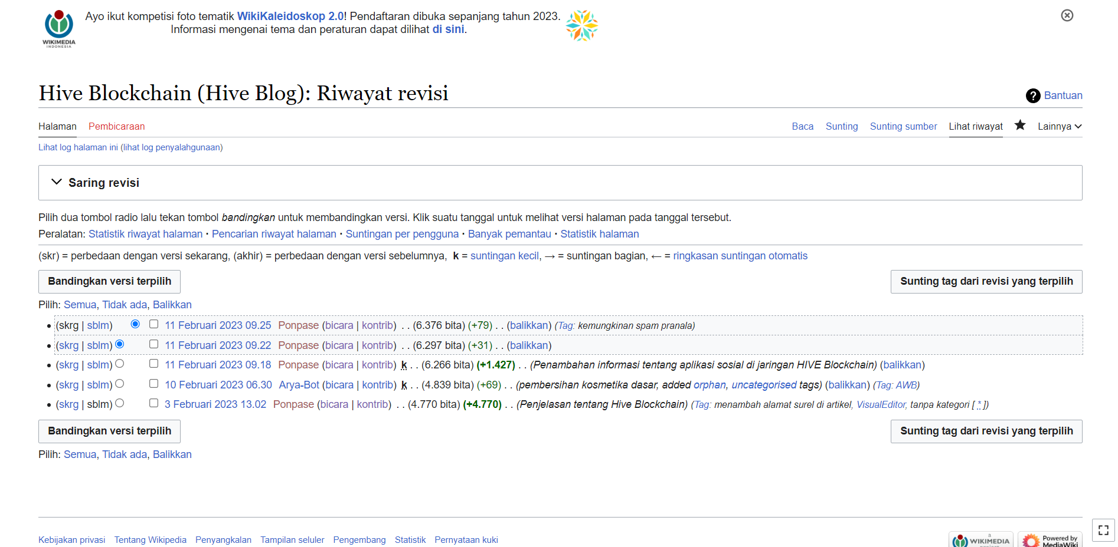The height and width of the screenshot is (547, 1118).
Task: Open the Sunting tab
Action: (841, 126)
